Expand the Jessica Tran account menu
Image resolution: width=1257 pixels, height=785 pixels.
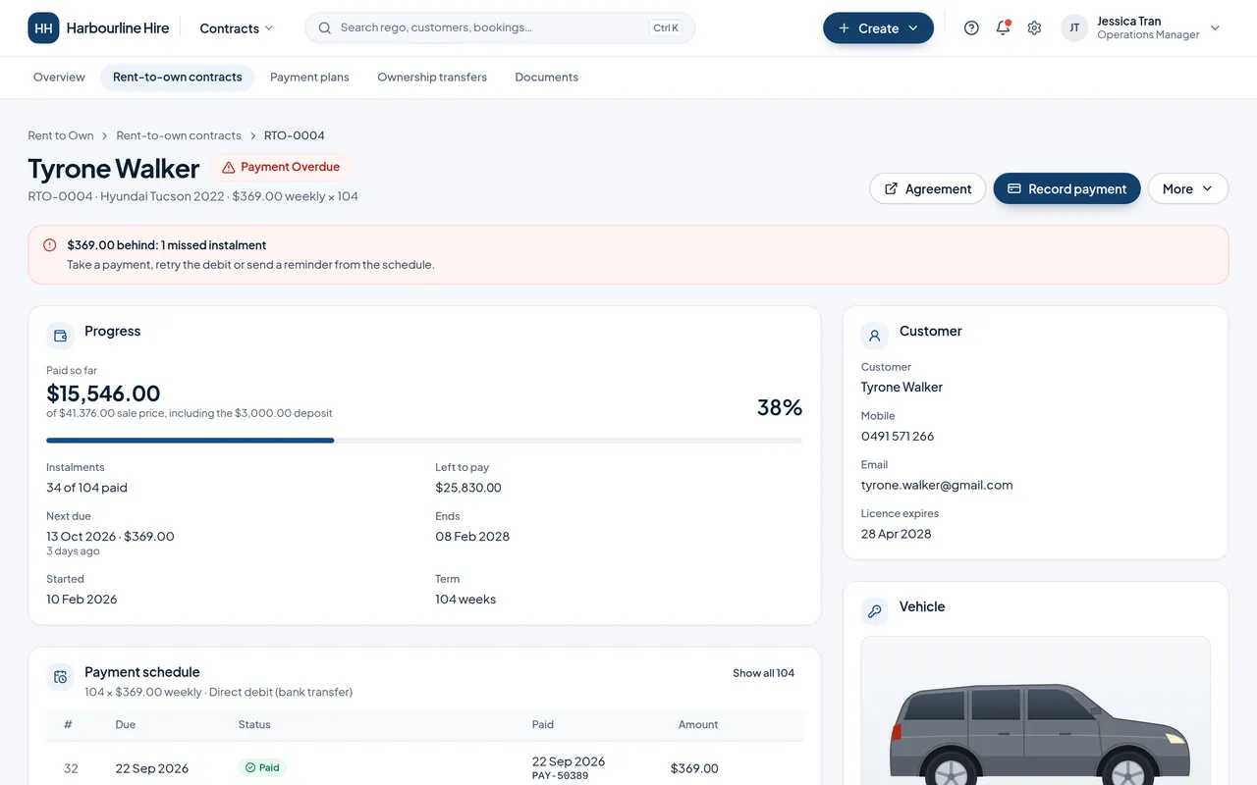click(1141, 28)
